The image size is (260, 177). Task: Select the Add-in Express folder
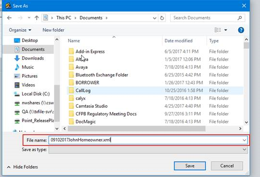(x=90, y=51)
